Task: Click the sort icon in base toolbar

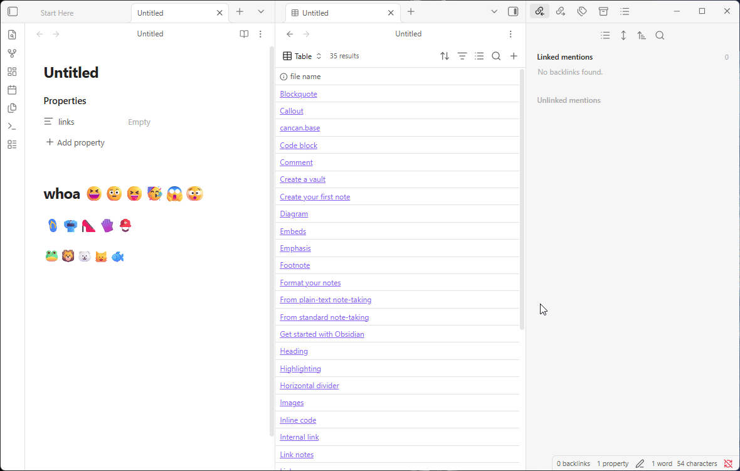Action: pyautogui.click(x=445, y=56)
